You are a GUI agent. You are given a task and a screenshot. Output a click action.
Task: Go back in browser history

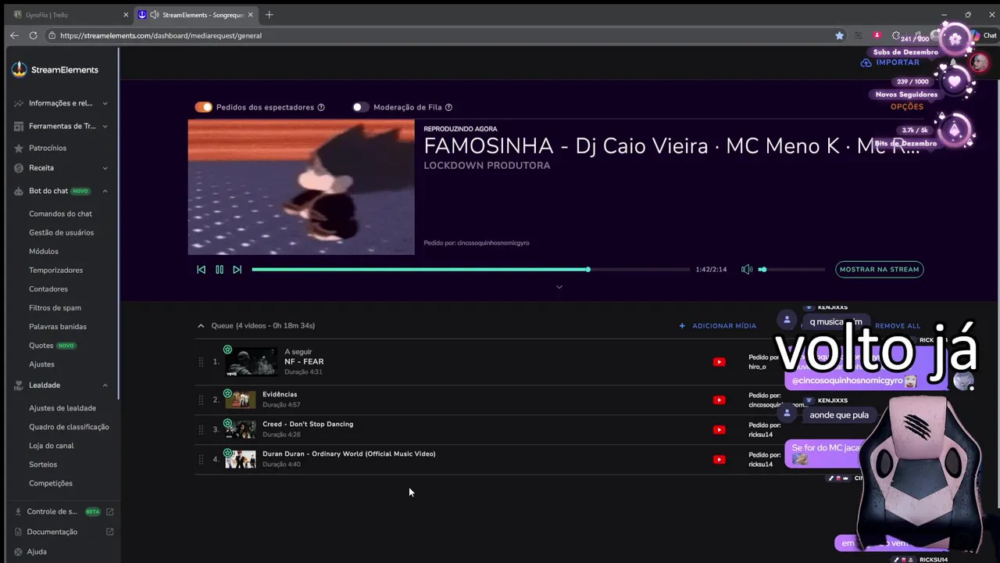coord(14,35)
